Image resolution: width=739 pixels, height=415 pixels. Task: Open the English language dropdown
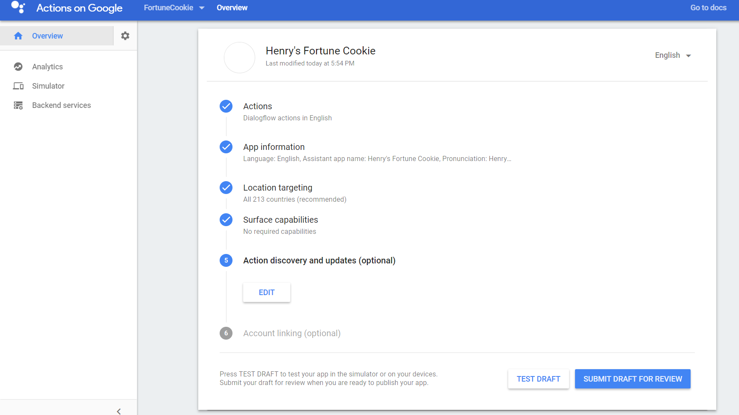[x=673, y=55]
